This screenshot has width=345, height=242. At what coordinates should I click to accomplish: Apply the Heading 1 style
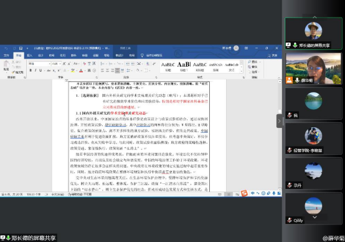[x=184, y=66]
